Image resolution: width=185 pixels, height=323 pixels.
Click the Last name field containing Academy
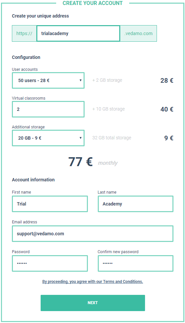135,204
